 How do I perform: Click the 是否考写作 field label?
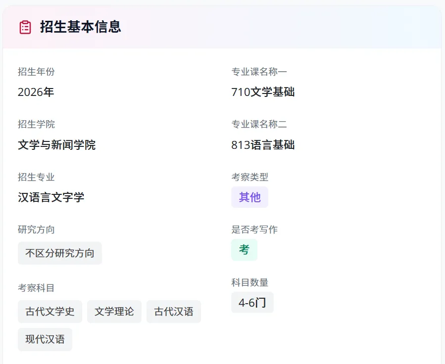click(254, 229)
